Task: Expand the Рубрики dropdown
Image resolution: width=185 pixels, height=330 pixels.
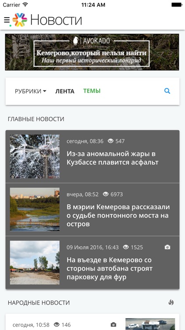Action: 31,91
